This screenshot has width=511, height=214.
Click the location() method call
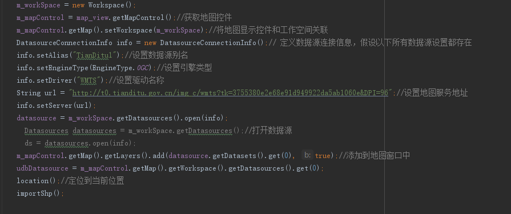(37, 181)
